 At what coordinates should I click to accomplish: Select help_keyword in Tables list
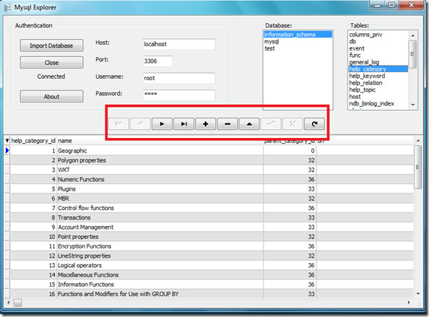tap(367, 76)
